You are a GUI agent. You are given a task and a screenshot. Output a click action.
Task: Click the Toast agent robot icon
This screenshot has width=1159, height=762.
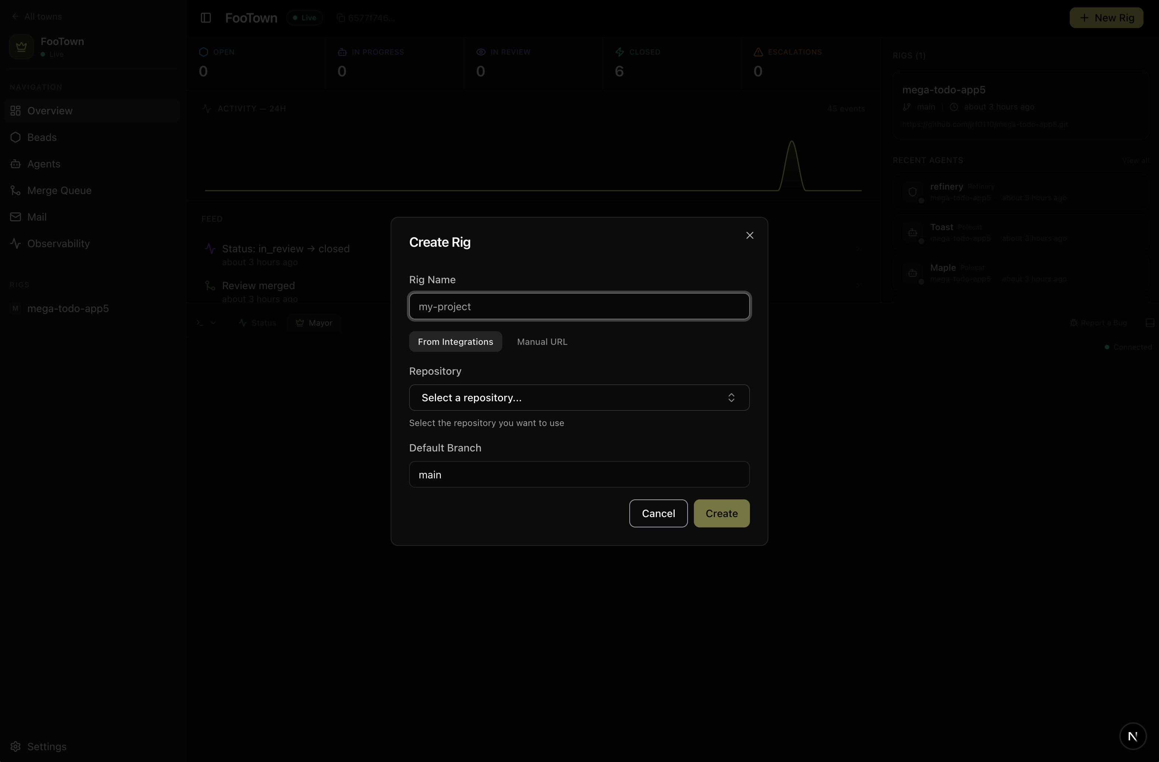coord(913,232)
